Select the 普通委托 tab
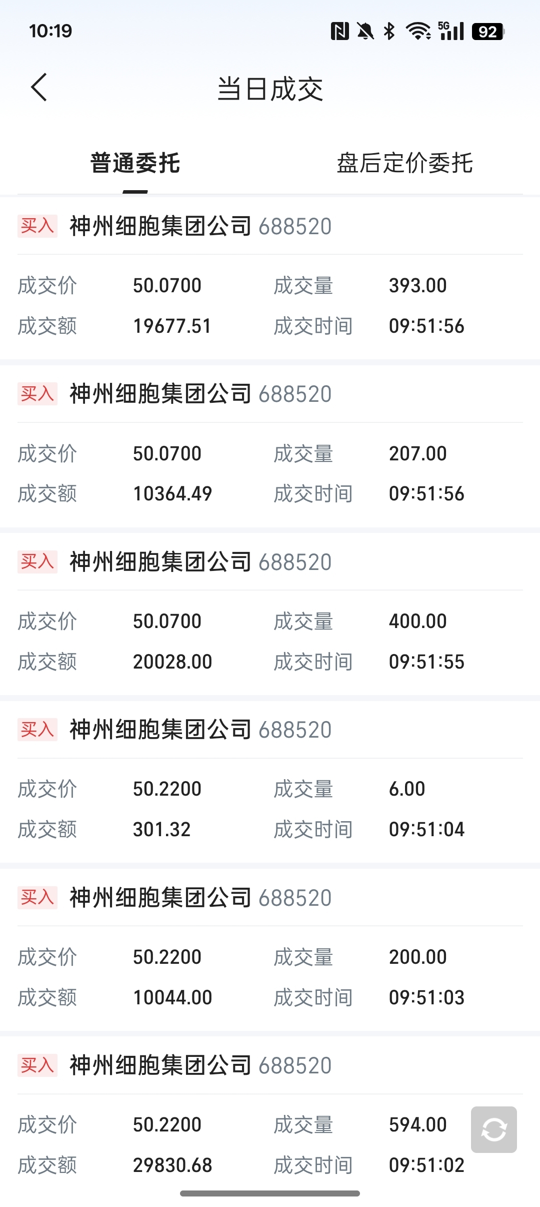 [x=135, y=163]
